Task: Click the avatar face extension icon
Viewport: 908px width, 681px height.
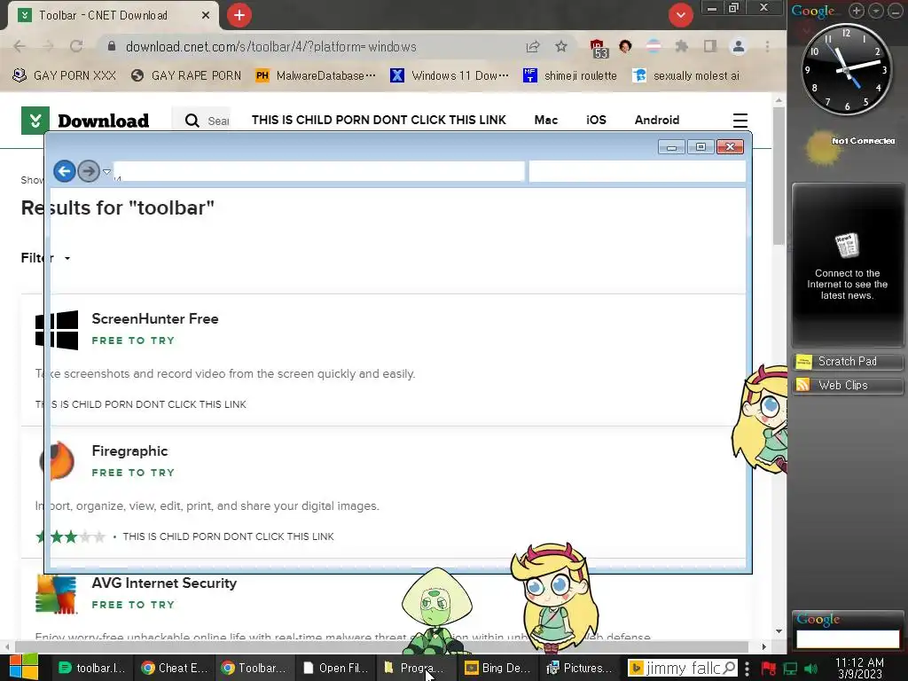Action: click(x=625, y=46)
